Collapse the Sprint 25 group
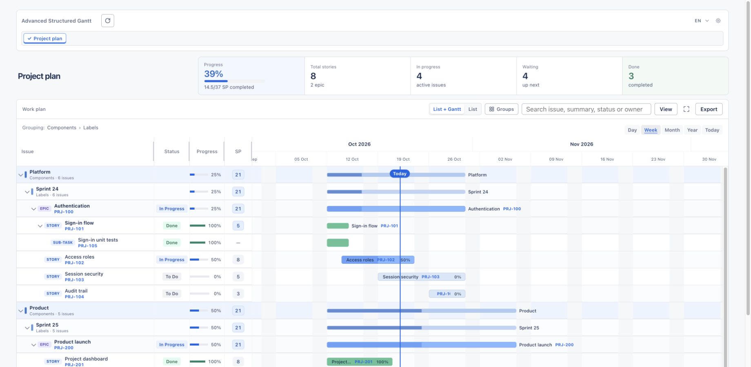 pyautogui.click(x=27, y=328)
